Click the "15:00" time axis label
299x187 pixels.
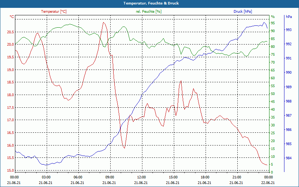173,177
